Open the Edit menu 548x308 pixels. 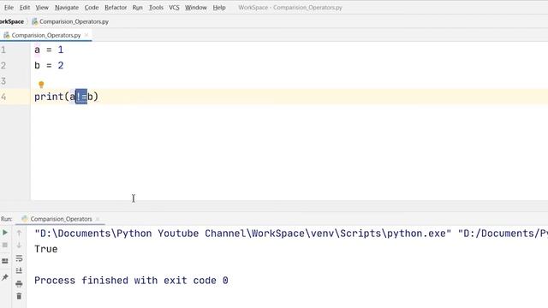[x=25, y=8]
